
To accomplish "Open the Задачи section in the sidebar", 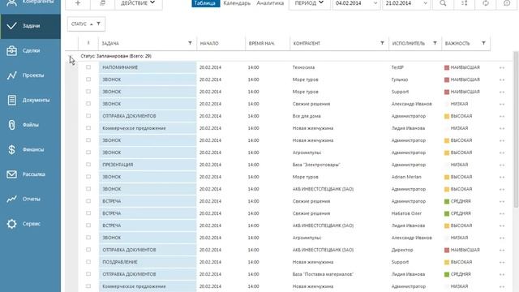I will 30,26.
